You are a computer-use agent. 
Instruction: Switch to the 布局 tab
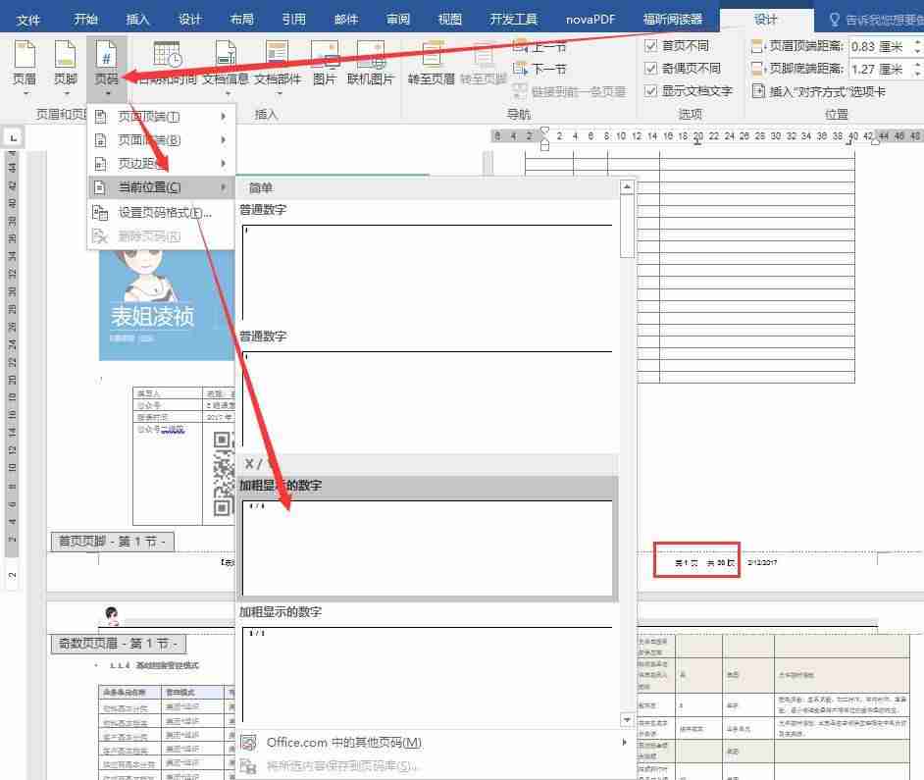(x=241, y=19)
